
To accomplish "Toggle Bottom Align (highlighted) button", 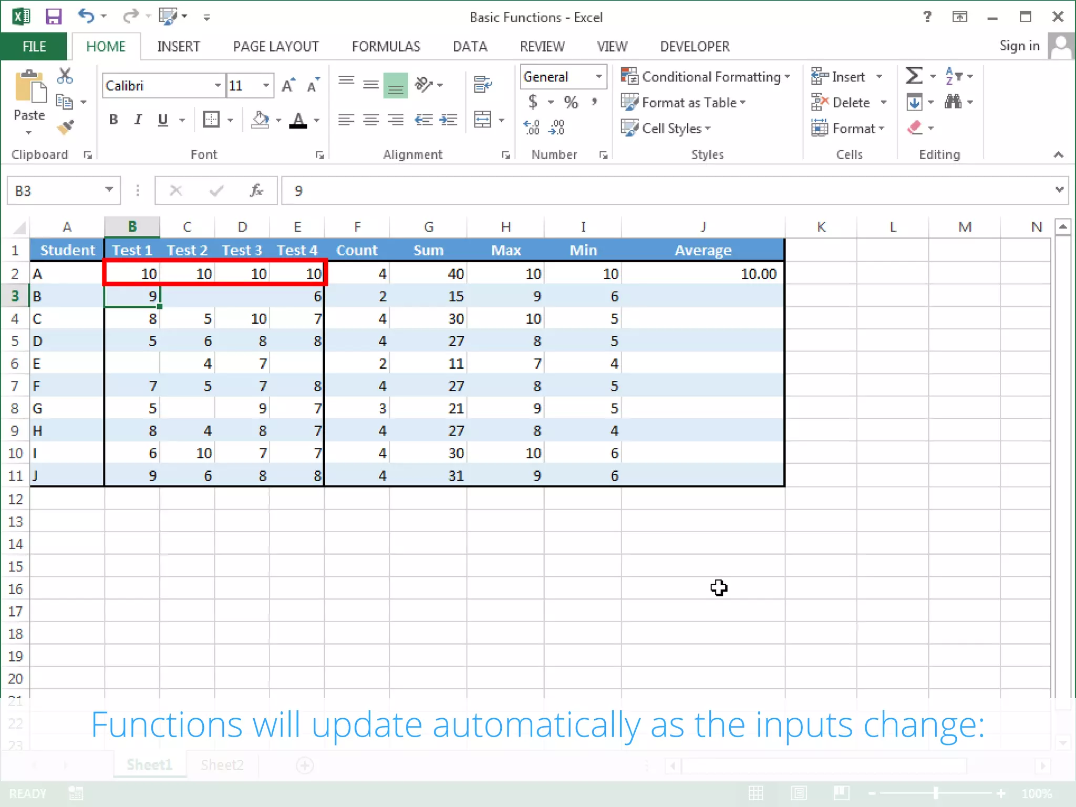I will 396,85.
